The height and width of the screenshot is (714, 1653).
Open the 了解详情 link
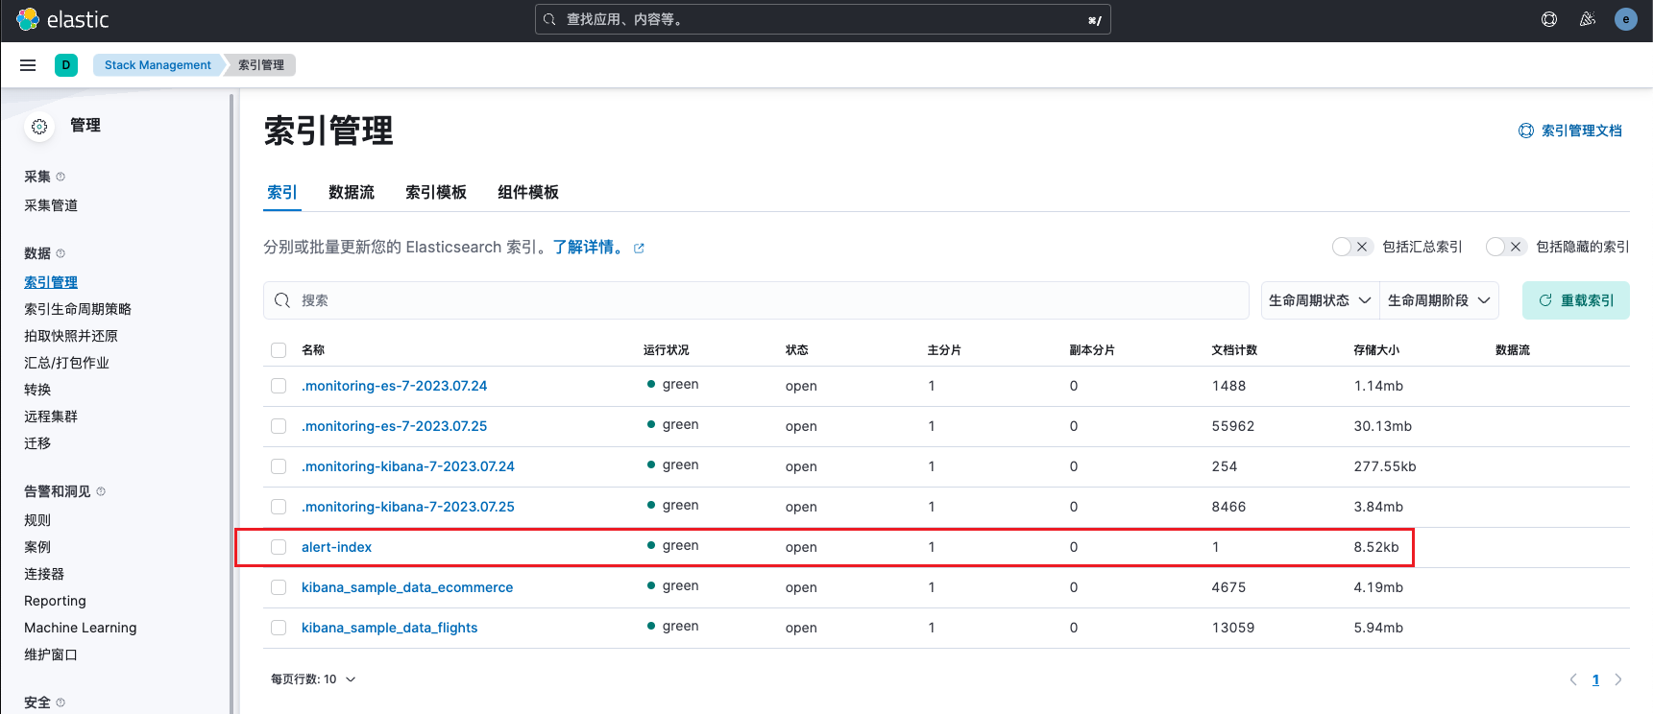pos(588,248)
